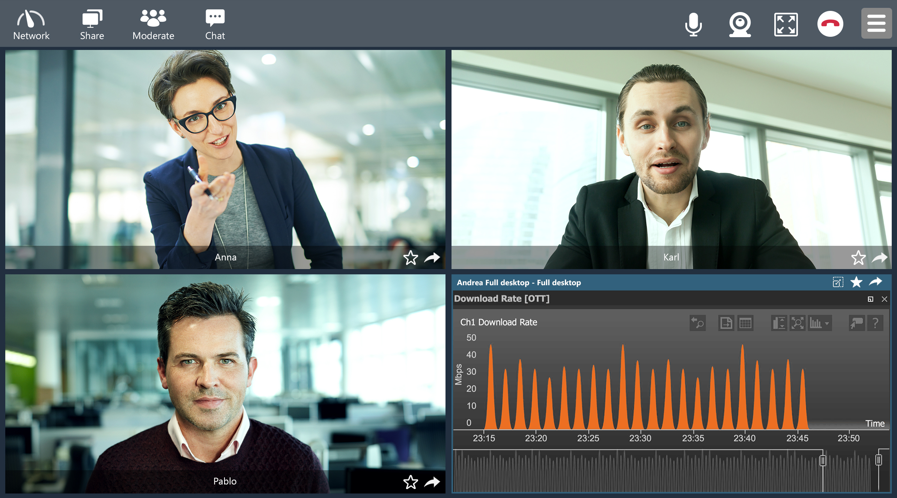
Task: Toggle the webcam on or off
Action: point(740,25)
